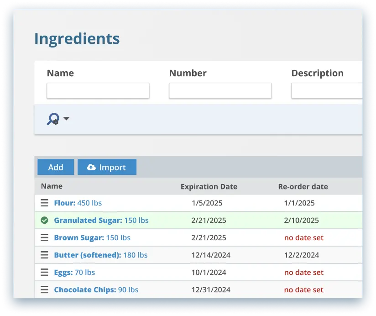The image size is (376, 316).
Task: Open the Eggs: 70 lbs link
Action: pos(74,272)
